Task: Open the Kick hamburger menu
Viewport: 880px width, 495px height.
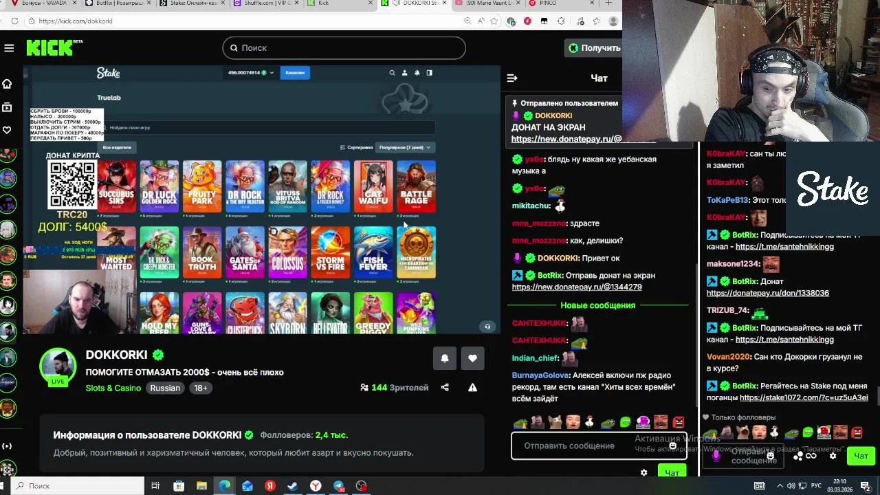Action: (9, 48)
